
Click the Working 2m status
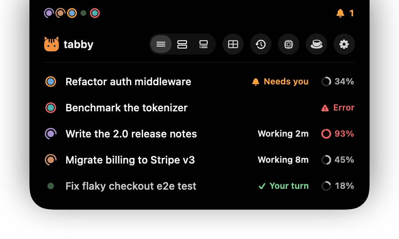[x=283, y=134]
